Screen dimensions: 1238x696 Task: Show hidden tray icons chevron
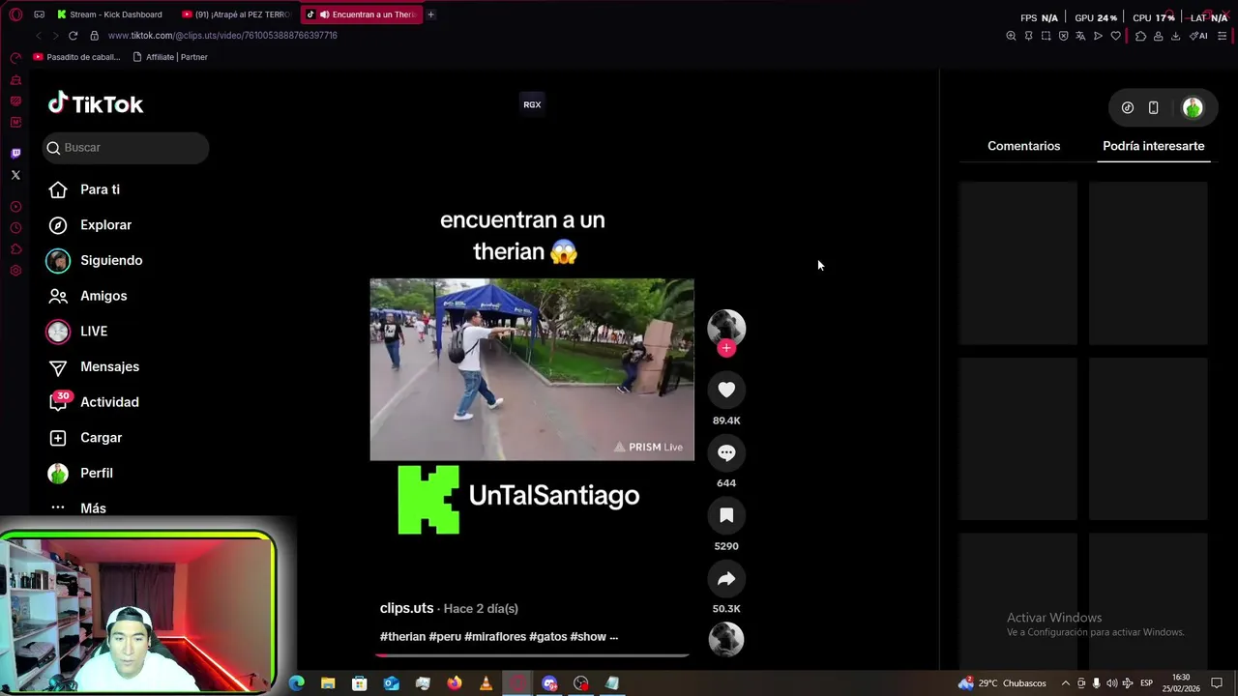point(1066,683)
